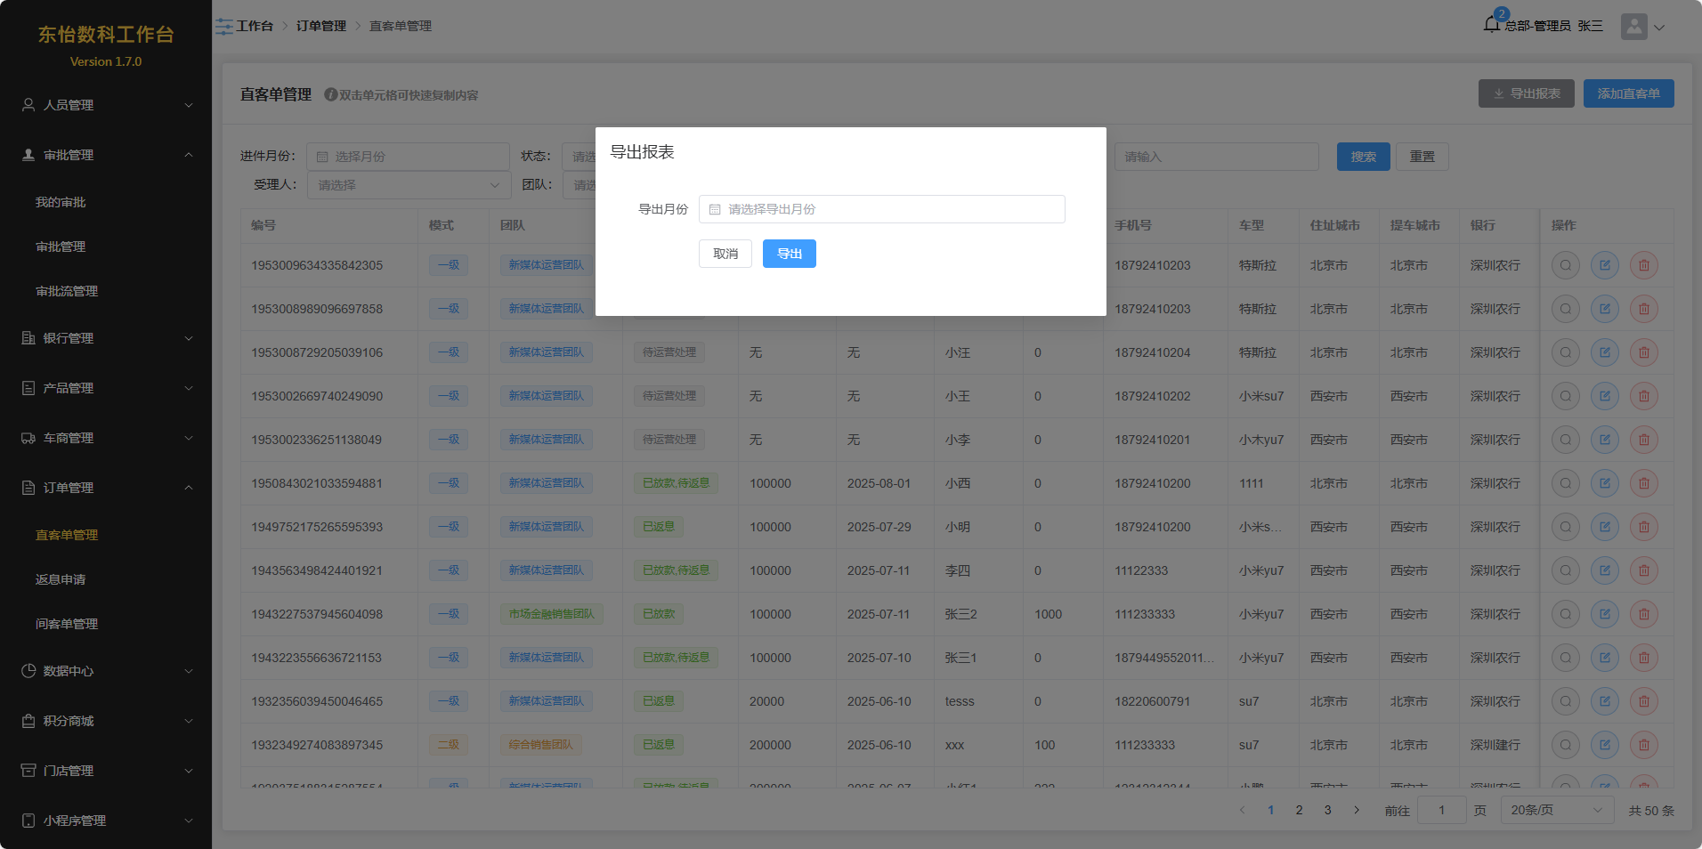The width and height of the screenshot is (1702, 849).
Task: Open the 受理人 select dropdown
Action: pyautogui.click(x=409, y=185)
